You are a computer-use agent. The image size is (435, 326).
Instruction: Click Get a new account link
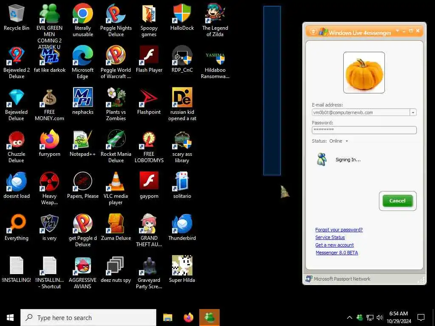coord(334,245)
